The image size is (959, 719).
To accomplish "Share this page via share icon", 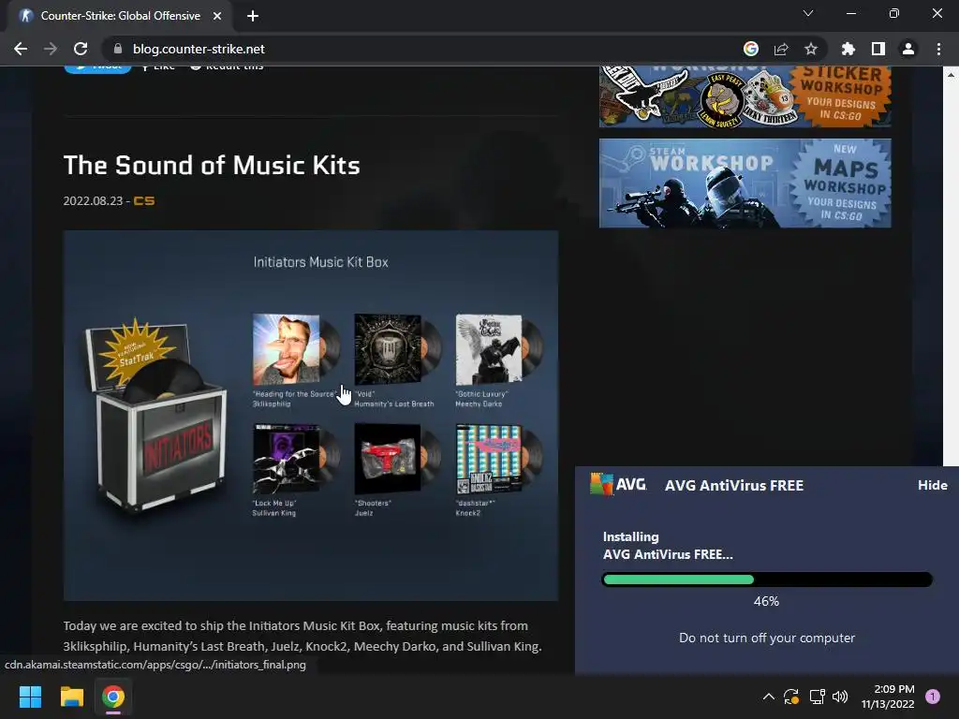I will tap(781, 49).
